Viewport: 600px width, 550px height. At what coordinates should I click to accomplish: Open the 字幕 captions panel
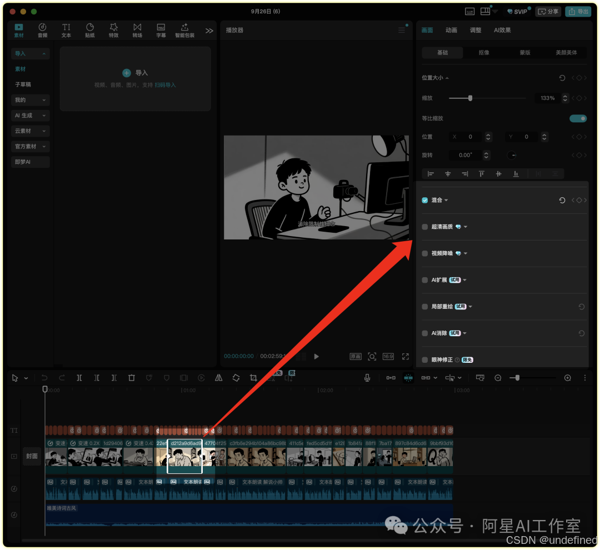161,30
